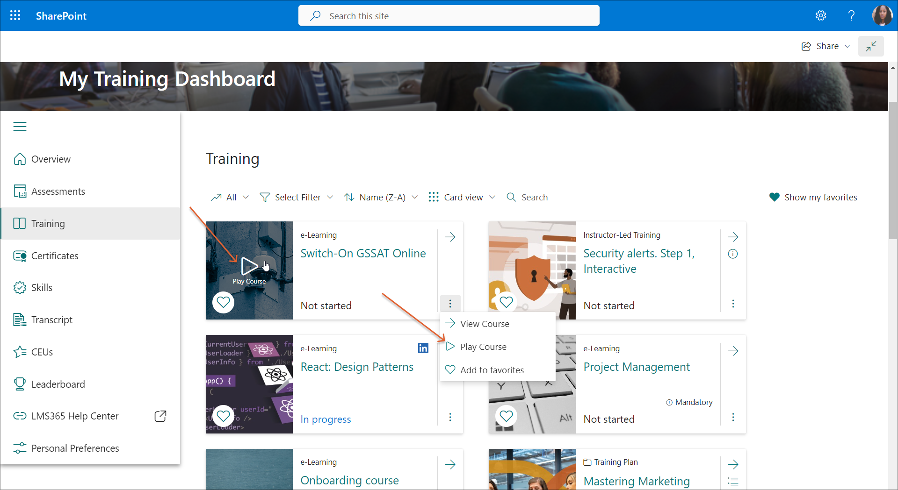
Task: Open the Switch-On GSSAT Online course title
Action: [363, 253]
